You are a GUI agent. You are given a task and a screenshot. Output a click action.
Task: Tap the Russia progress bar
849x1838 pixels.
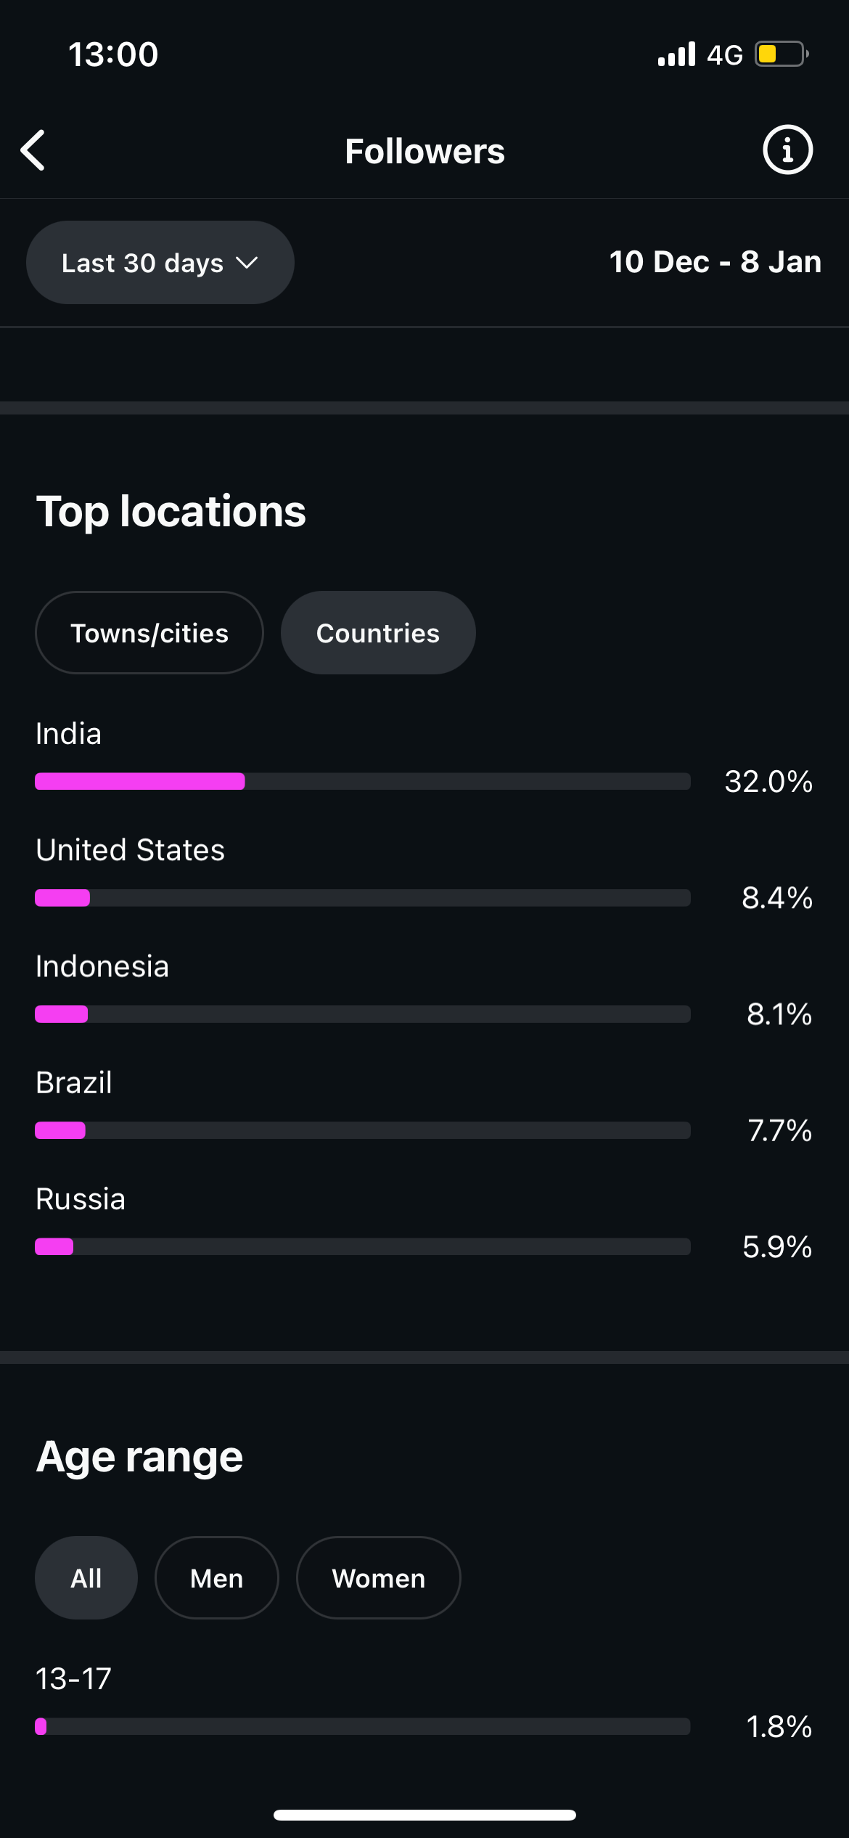pyautogui.click(x=362, y=1246)
